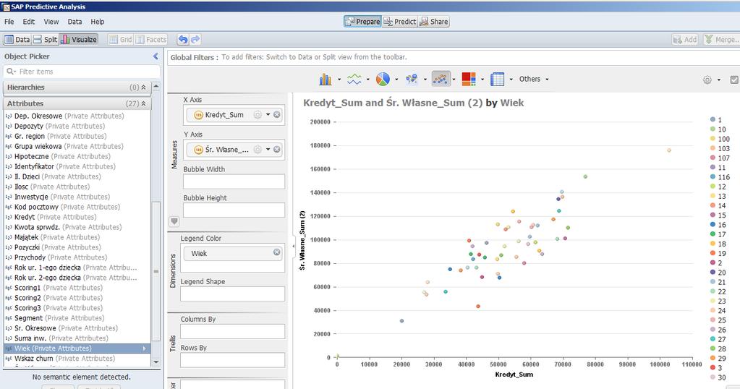The image size is (740, 389).
Task: Open Śr. Własne measure settings gear
Action: [258, 150]
